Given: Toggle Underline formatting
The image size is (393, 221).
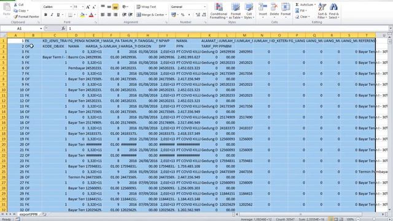Looking at the screenshot, I should tap(58, 15).
